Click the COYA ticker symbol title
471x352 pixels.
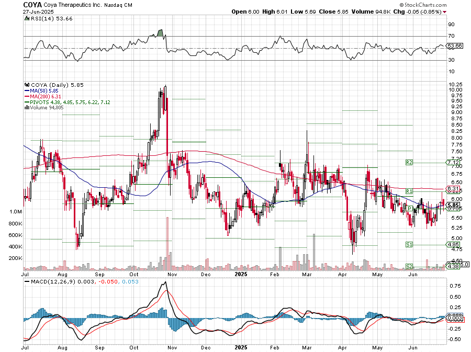pos(32,5)
